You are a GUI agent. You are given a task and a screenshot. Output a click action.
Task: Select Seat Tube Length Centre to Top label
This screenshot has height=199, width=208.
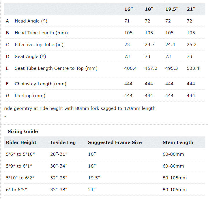pyautogui.click(x=56, y=68)
